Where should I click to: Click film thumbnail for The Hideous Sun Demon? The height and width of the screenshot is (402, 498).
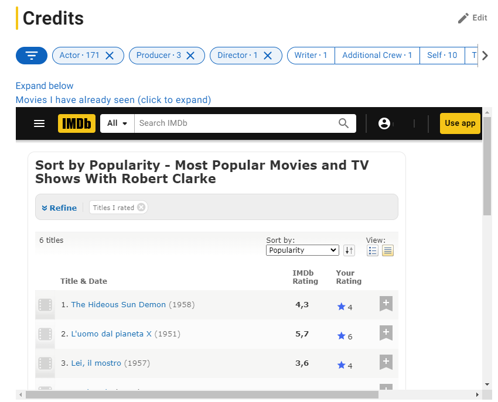click(x=45, y=305)
